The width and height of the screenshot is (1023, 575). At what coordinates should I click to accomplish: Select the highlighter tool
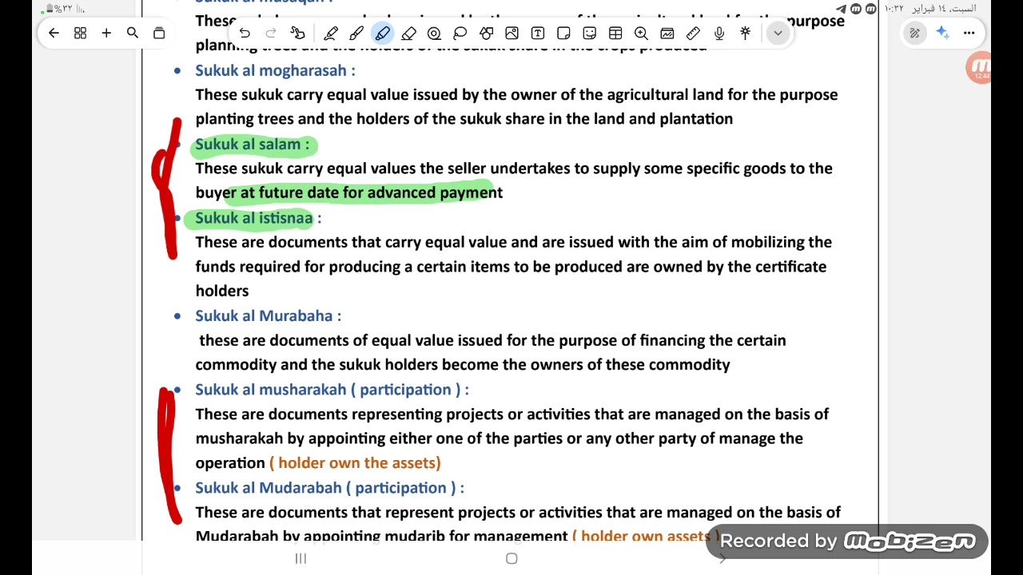tap(382, 33)
